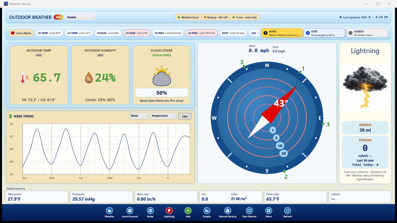The image size is (397, 223).
Task: Click the AMBER gray minus icon
Action: pos(350,33)
